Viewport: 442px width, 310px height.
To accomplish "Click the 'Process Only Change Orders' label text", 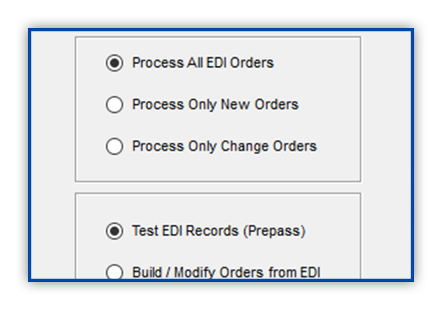I will [224, 146].
